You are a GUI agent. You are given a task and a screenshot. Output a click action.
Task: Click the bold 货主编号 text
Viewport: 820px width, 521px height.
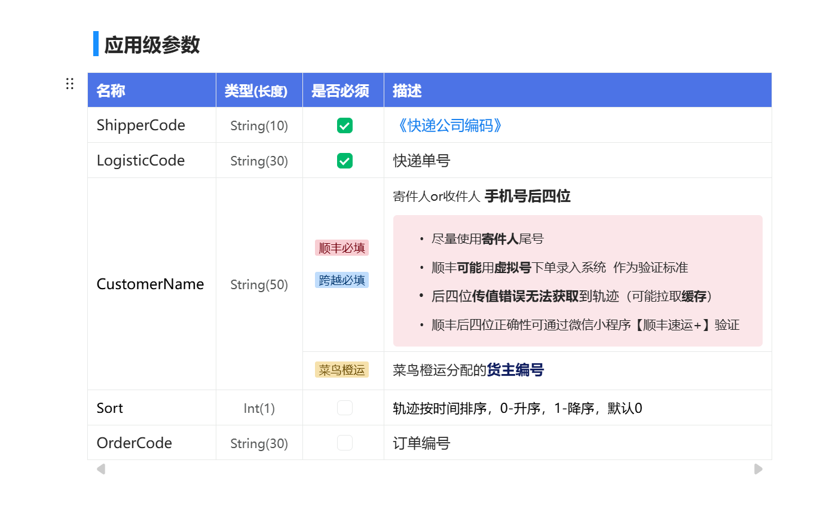click(515, 370)
